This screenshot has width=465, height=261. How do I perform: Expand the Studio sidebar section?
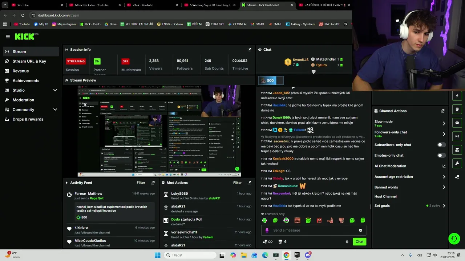[x=55, y=90]
